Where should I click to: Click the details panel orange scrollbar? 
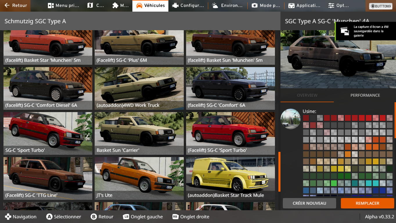point(395,120)
